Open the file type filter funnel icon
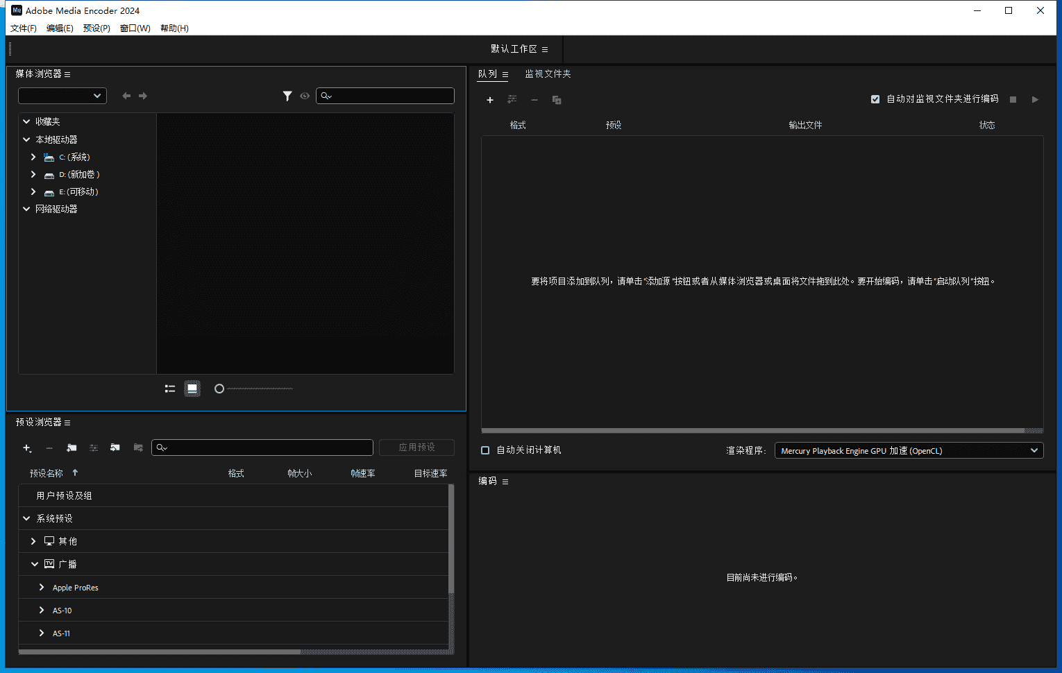The image size is (1062, 673). pyautogui.click(x=287, y=96)
